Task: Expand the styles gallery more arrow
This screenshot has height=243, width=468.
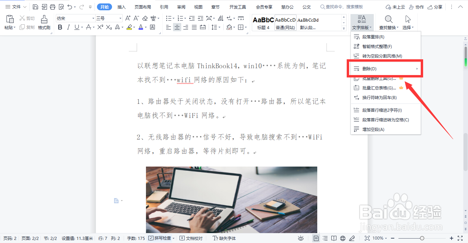Action: pyautogui.click(x=344, y=29)
